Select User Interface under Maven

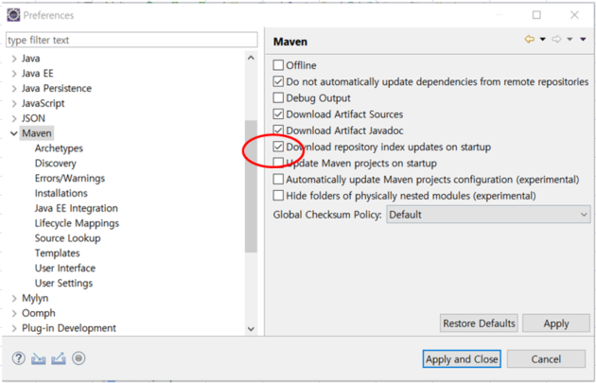point(65,269)
